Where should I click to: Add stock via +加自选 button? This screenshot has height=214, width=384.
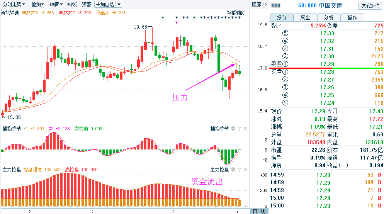coord(105,4)
